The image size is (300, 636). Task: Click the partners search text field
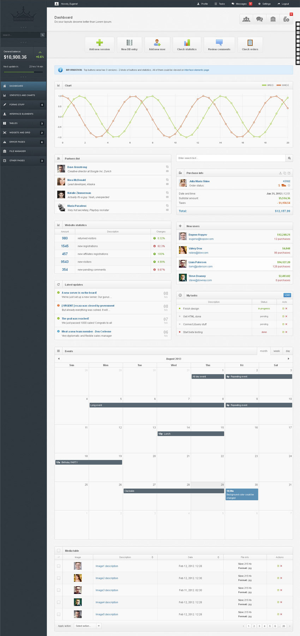point(231,158)
